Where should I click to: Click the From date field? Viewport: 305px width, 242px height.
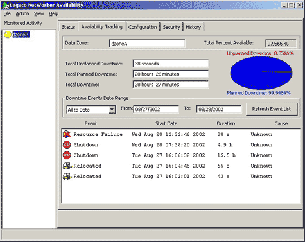pos(155,110)
